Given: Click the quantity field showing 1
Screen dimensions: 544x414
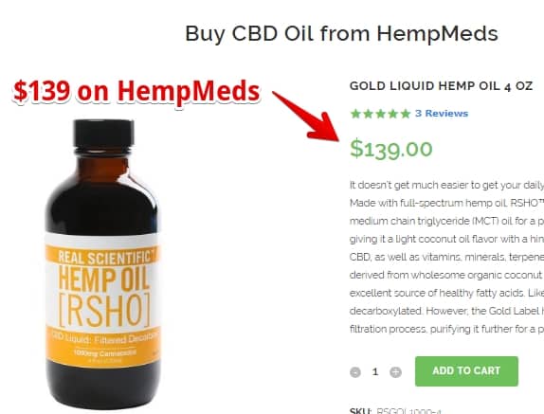Looking at the screenshot, I should pyautogui.click(x=375, y=372).
